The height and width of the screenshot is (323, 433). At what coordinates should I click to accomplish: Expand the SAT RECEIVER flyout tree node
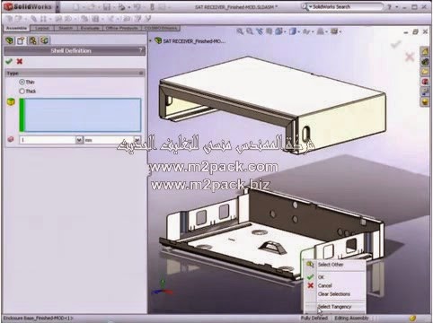click(150, 40)
